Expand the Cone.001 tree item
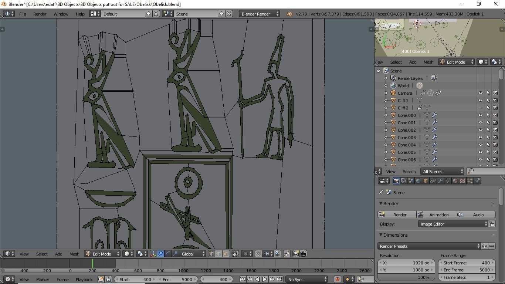The height and width of the screenshot is (284, 505). pos(386,123)
